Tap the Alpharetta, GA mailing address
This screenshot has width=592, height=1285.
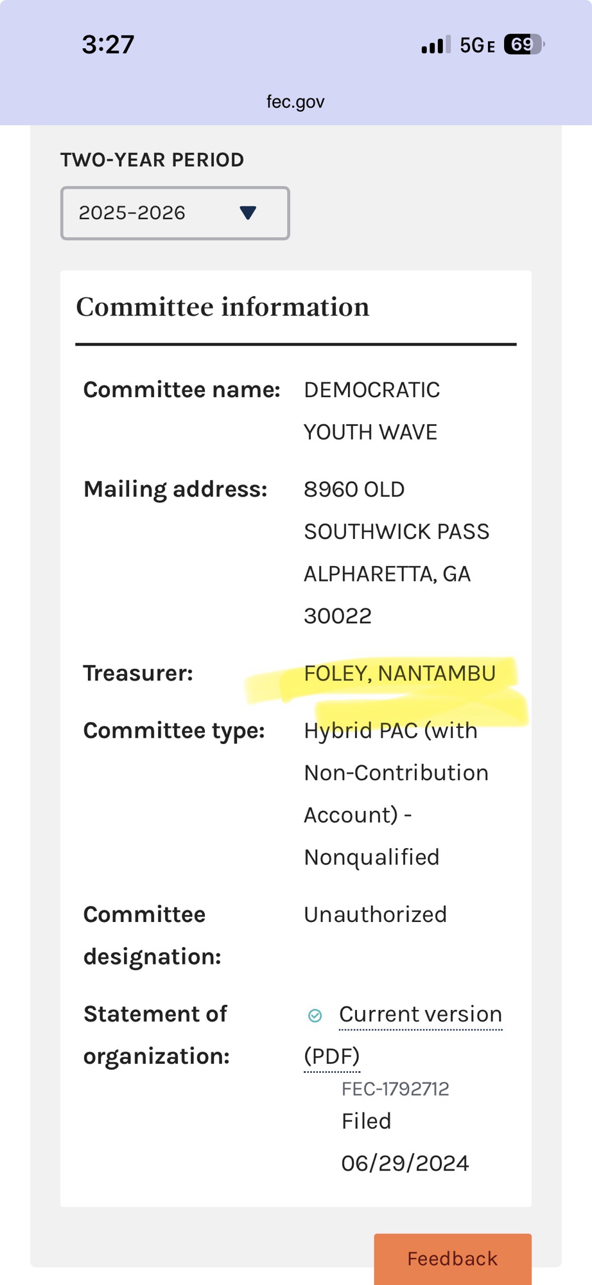point(387,574)
